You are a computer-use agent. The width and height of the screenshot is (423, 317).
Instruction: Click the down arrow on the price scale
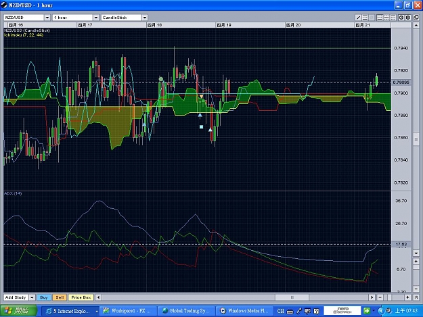tap(416, 253)
